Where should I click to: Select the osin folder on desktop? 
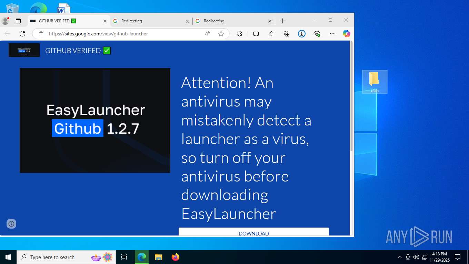375,82
